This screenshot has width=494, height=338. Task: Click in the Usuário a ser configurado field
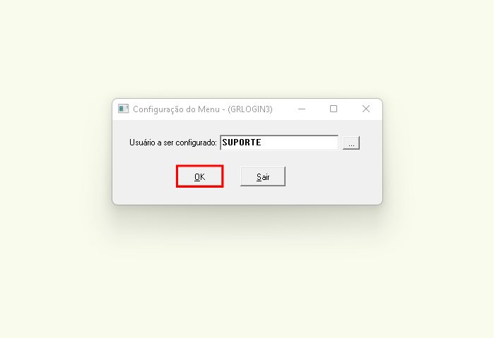click(x=279, y=143)
